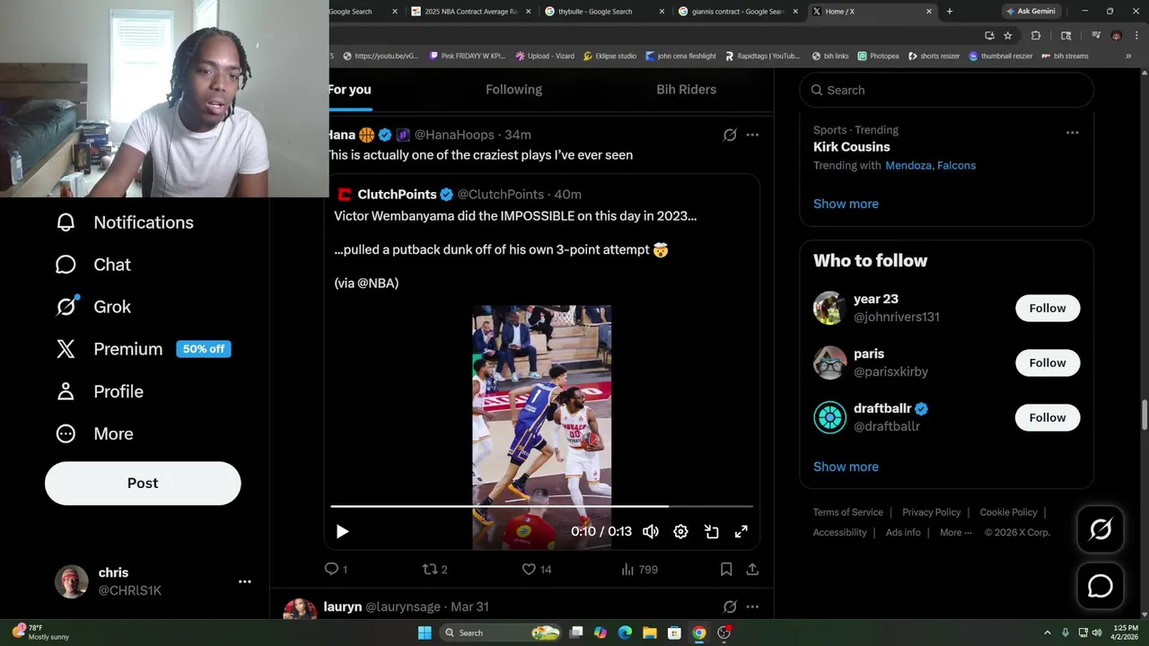Open Chrome three-dot menu
1149x646 pixels.
coord(1136,36)
